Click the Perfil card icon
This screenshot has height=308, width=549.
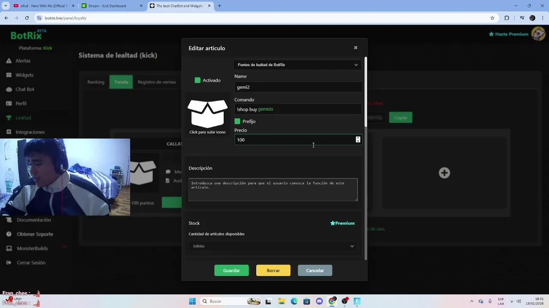point(9,104)
